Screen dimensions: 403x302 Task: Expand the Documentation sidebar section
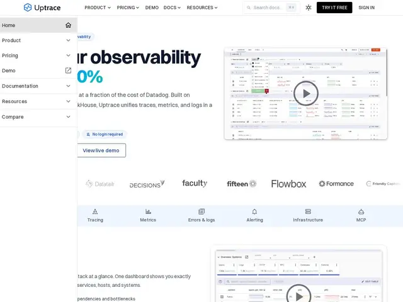click(38, 86)
